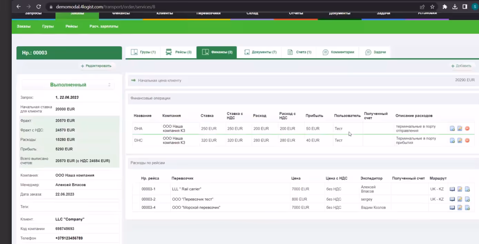Image resolution: width=479 pixels, height=244 pixels.
Task: Open the Документы (7) tab
Action: 260,52
